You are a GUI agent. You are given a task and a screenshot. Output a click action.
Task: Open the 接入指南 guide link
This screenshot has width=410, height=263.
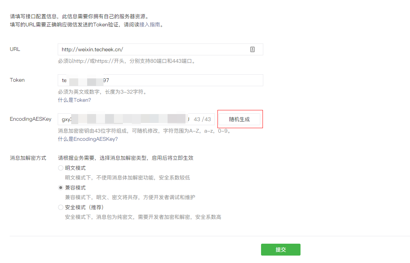pos(150,25)
